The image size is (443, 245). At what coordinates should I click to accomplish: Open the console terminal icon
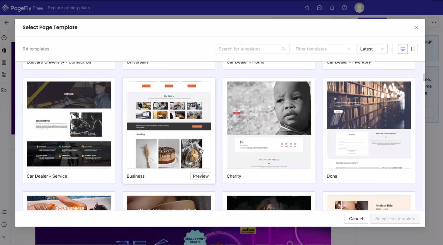point(4,237)
